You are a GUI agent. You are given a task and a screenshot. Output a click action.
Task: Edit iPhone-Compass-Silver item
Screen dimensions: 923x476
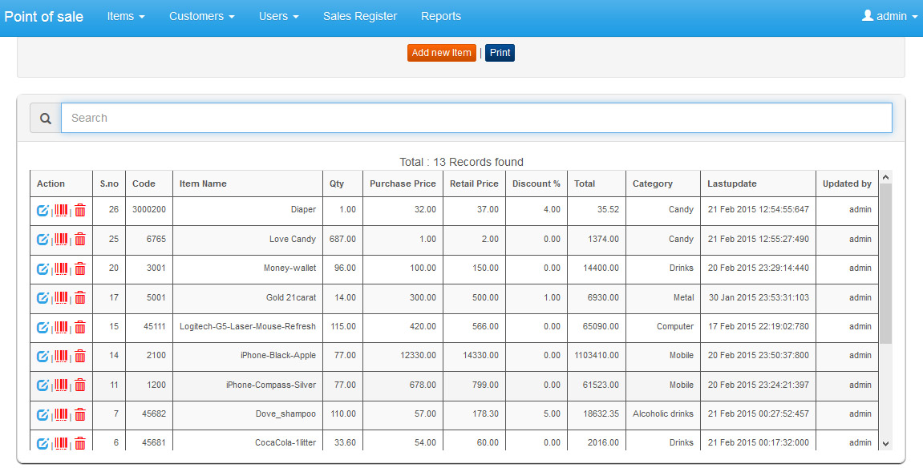coord(43,385)
